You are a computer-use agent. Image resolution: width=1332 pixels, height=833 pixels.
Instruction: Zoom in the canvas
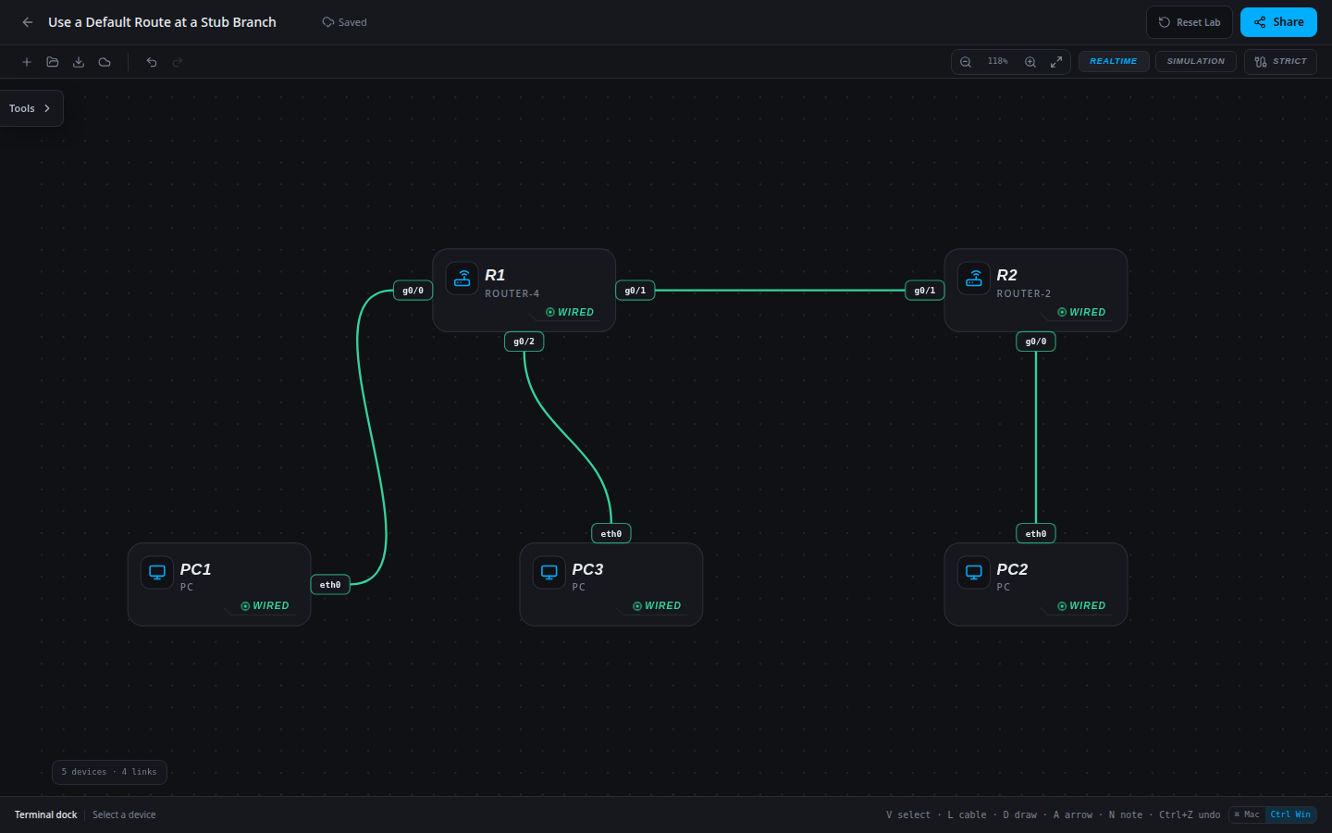(x=1030, y=62)
